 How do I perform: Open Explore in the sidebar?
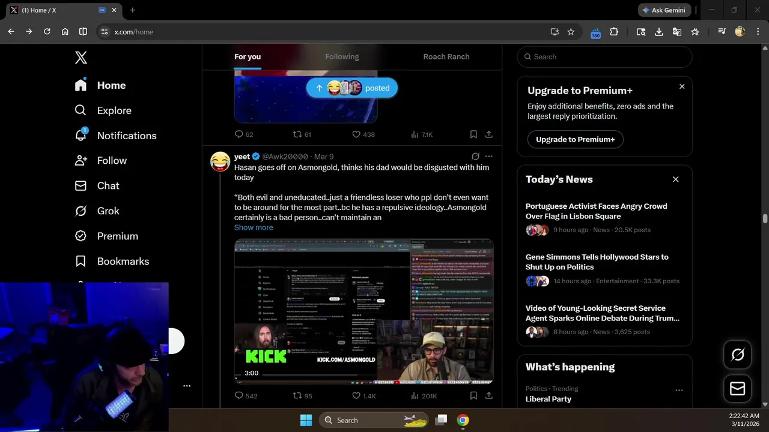tap(103, 110)
